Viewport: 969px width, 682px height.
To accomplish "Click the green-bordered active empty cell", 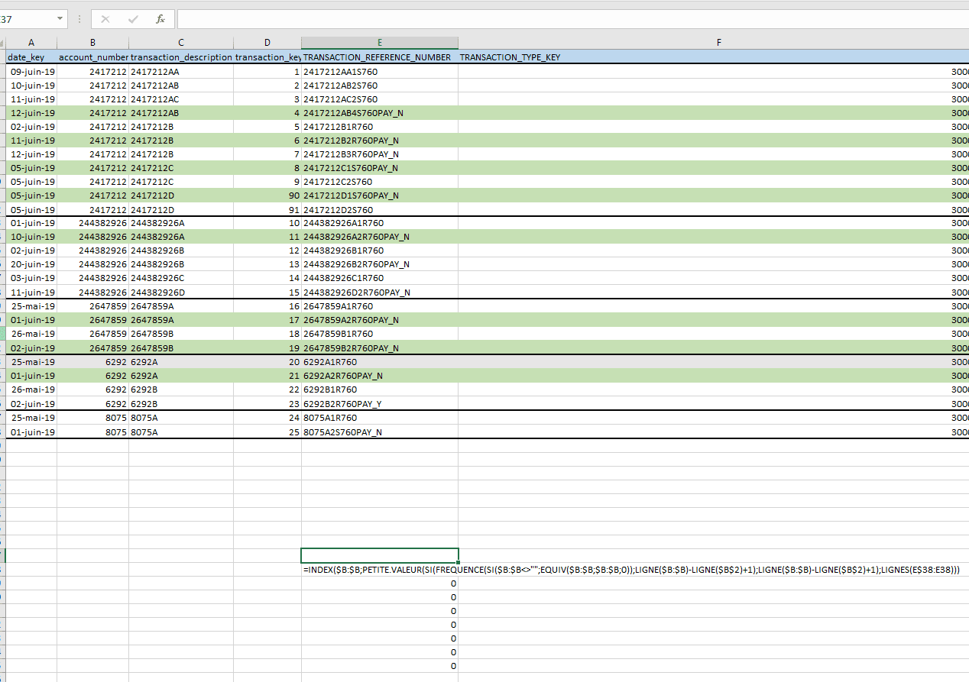I will click(x=380, y=555).
